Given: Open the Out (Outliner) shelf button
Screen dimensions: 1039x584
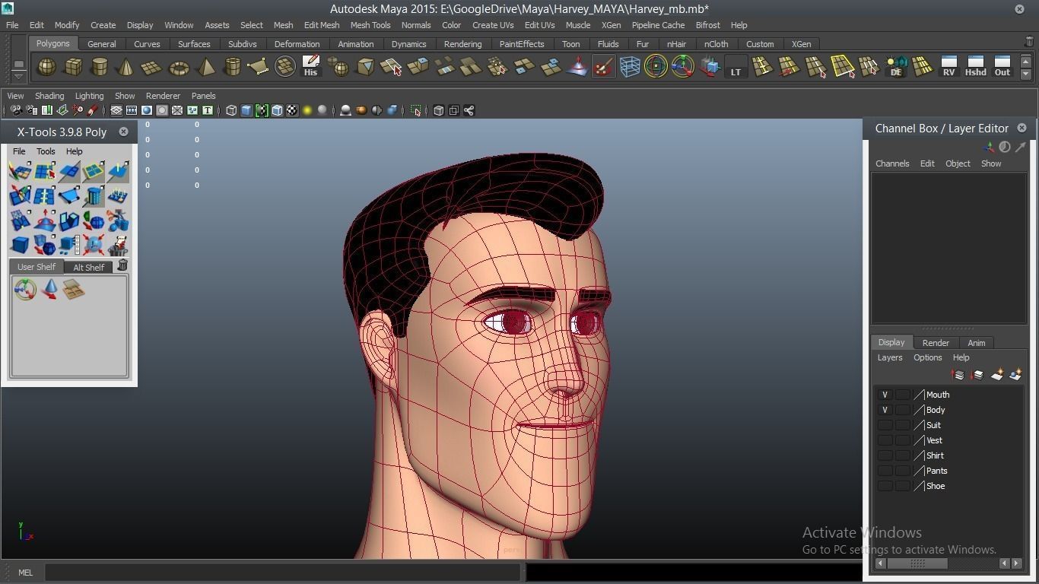Looking at the screenshot, I should pyautogui.click(x=1002, y=66).
